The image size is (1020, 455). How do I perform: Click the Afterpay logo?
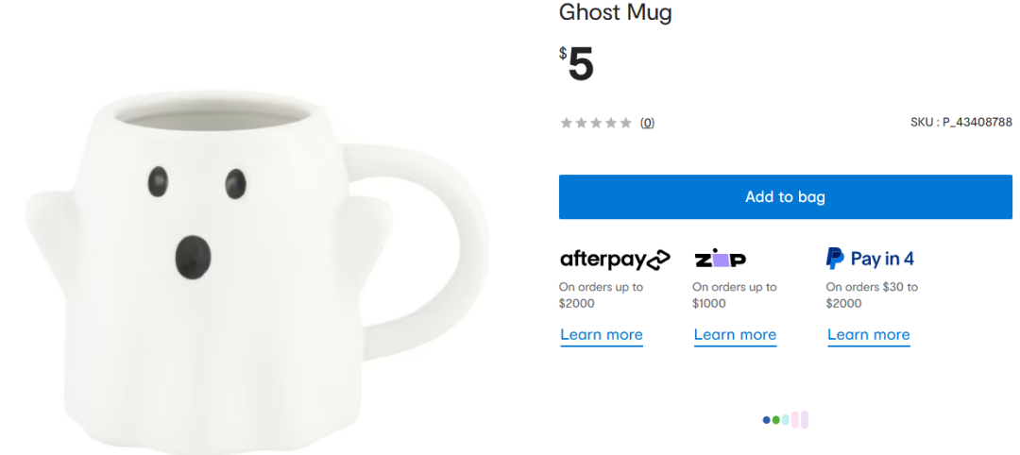pyautogui.click(x=615, y=259)
